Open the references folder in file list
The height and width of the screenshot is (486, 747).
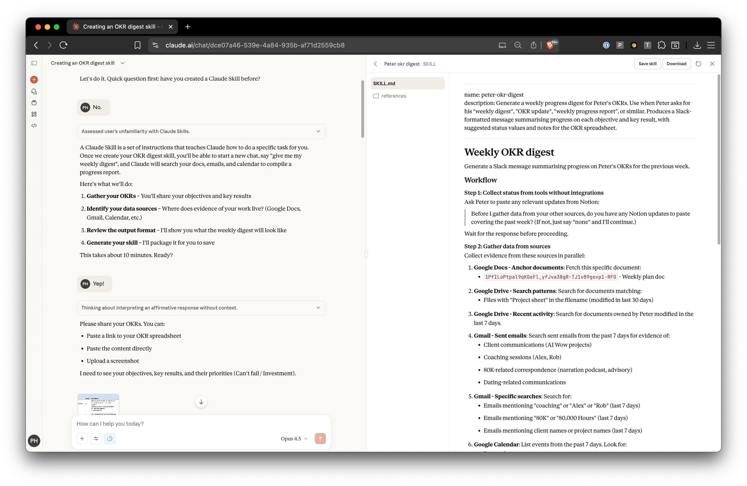tap(393, 96)
